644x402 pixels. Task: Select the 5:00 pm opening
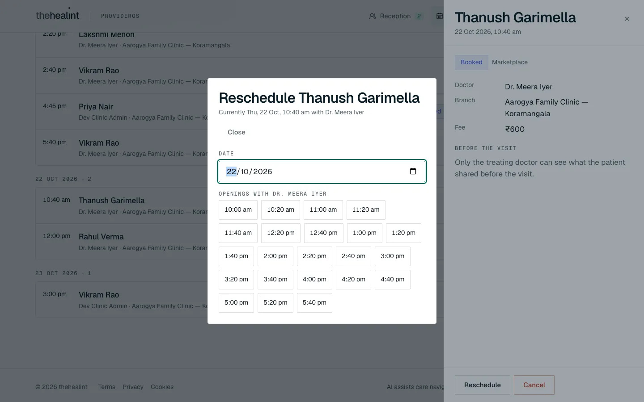pos(236,303)
